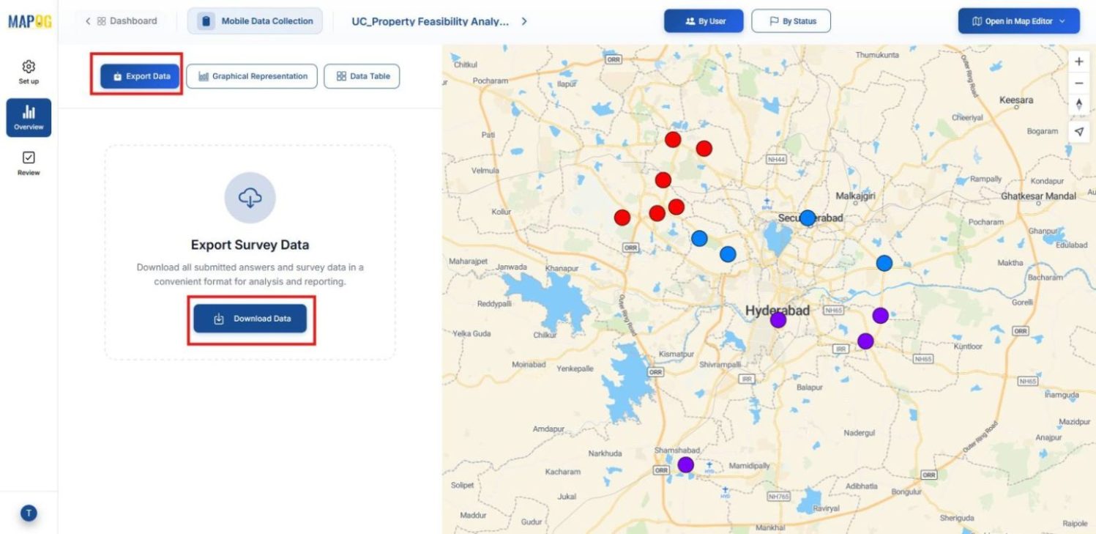
Task: Select the Review checklist icon
Action: [28, 162]
